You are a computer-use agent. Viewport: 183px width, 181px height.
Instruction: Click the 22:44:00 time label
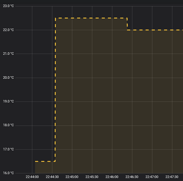pyautogui.click(x=32, y=177)
